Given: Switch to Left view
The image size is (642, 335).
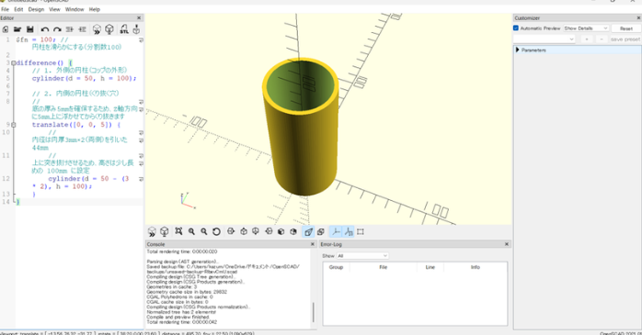Looking at the screenshot, I should tap(269, 231).
